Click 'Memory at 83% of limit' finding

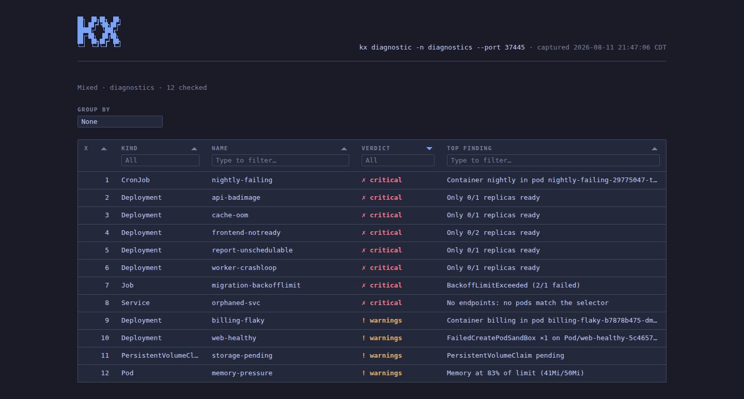pos(516,373)
